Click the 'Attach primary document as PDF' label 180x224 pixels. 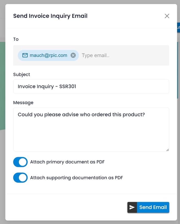click(67, 162)
